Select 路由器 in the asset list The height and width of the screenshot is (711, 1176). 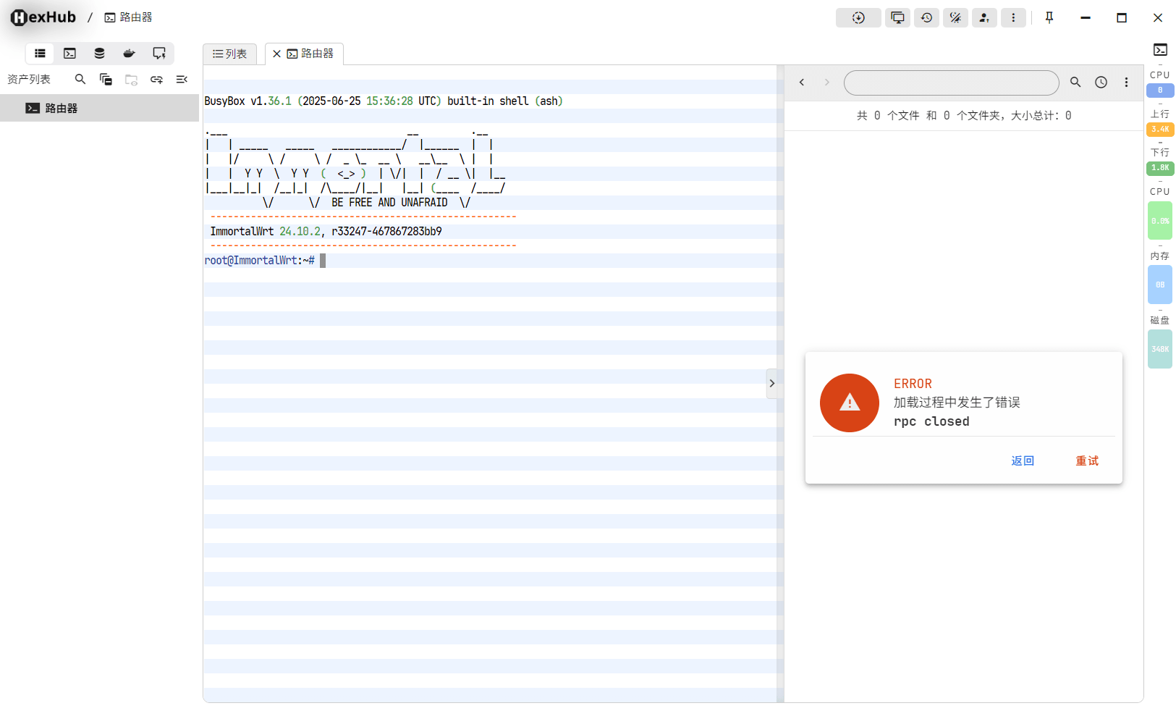(99, 108)
